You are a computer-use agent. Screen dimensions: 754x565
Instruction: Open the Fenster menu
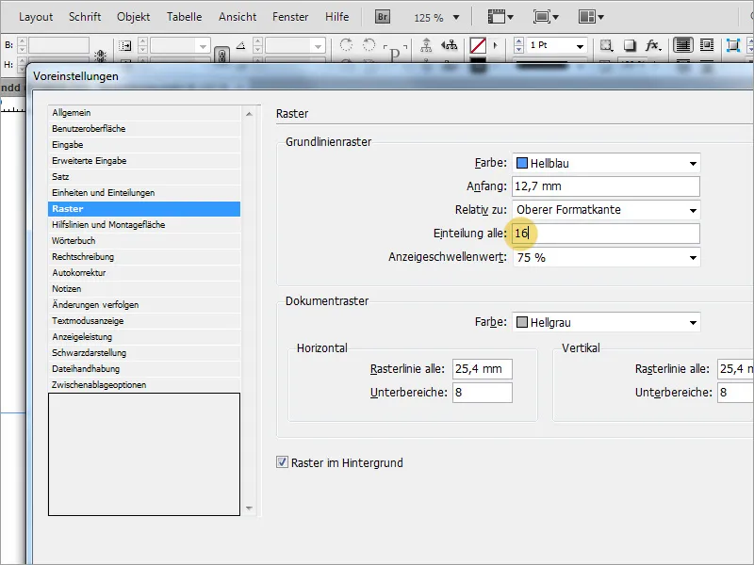point(290,17)
